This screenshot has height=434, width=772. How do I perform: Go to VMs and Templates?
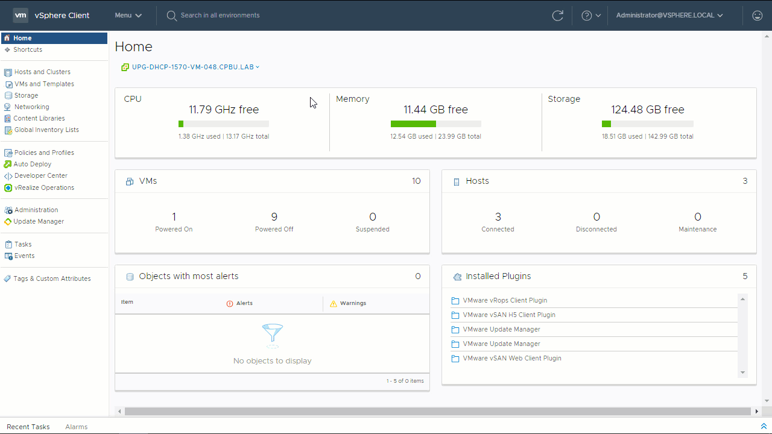click(43, 84)
